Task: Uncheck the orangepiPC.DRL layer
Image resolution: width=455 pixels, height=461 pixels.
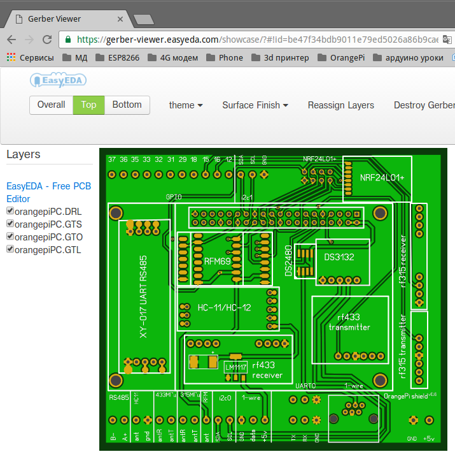Action: [x=10, y=212]
